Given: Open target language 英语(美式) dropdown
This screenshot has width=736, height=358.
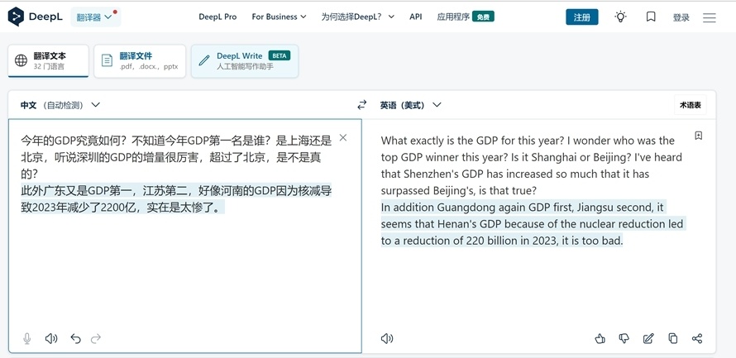Looking at the screenshot, I should [x=411, y=105].
